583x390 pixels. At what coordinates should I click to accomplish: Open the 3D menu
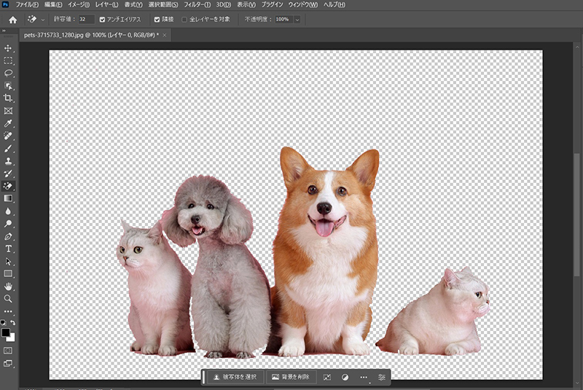point(224,4)
